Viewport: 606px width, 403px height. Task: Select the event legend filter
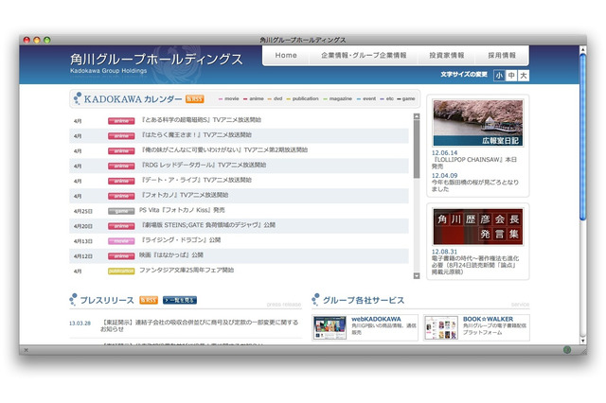click(x=366, y=98)
